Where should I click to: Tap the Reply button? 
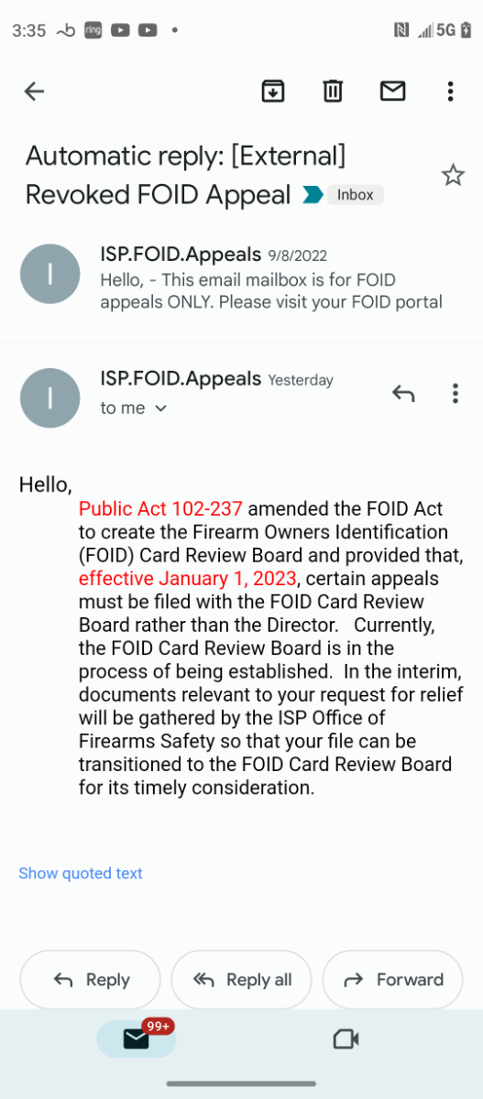pos(90,980)
